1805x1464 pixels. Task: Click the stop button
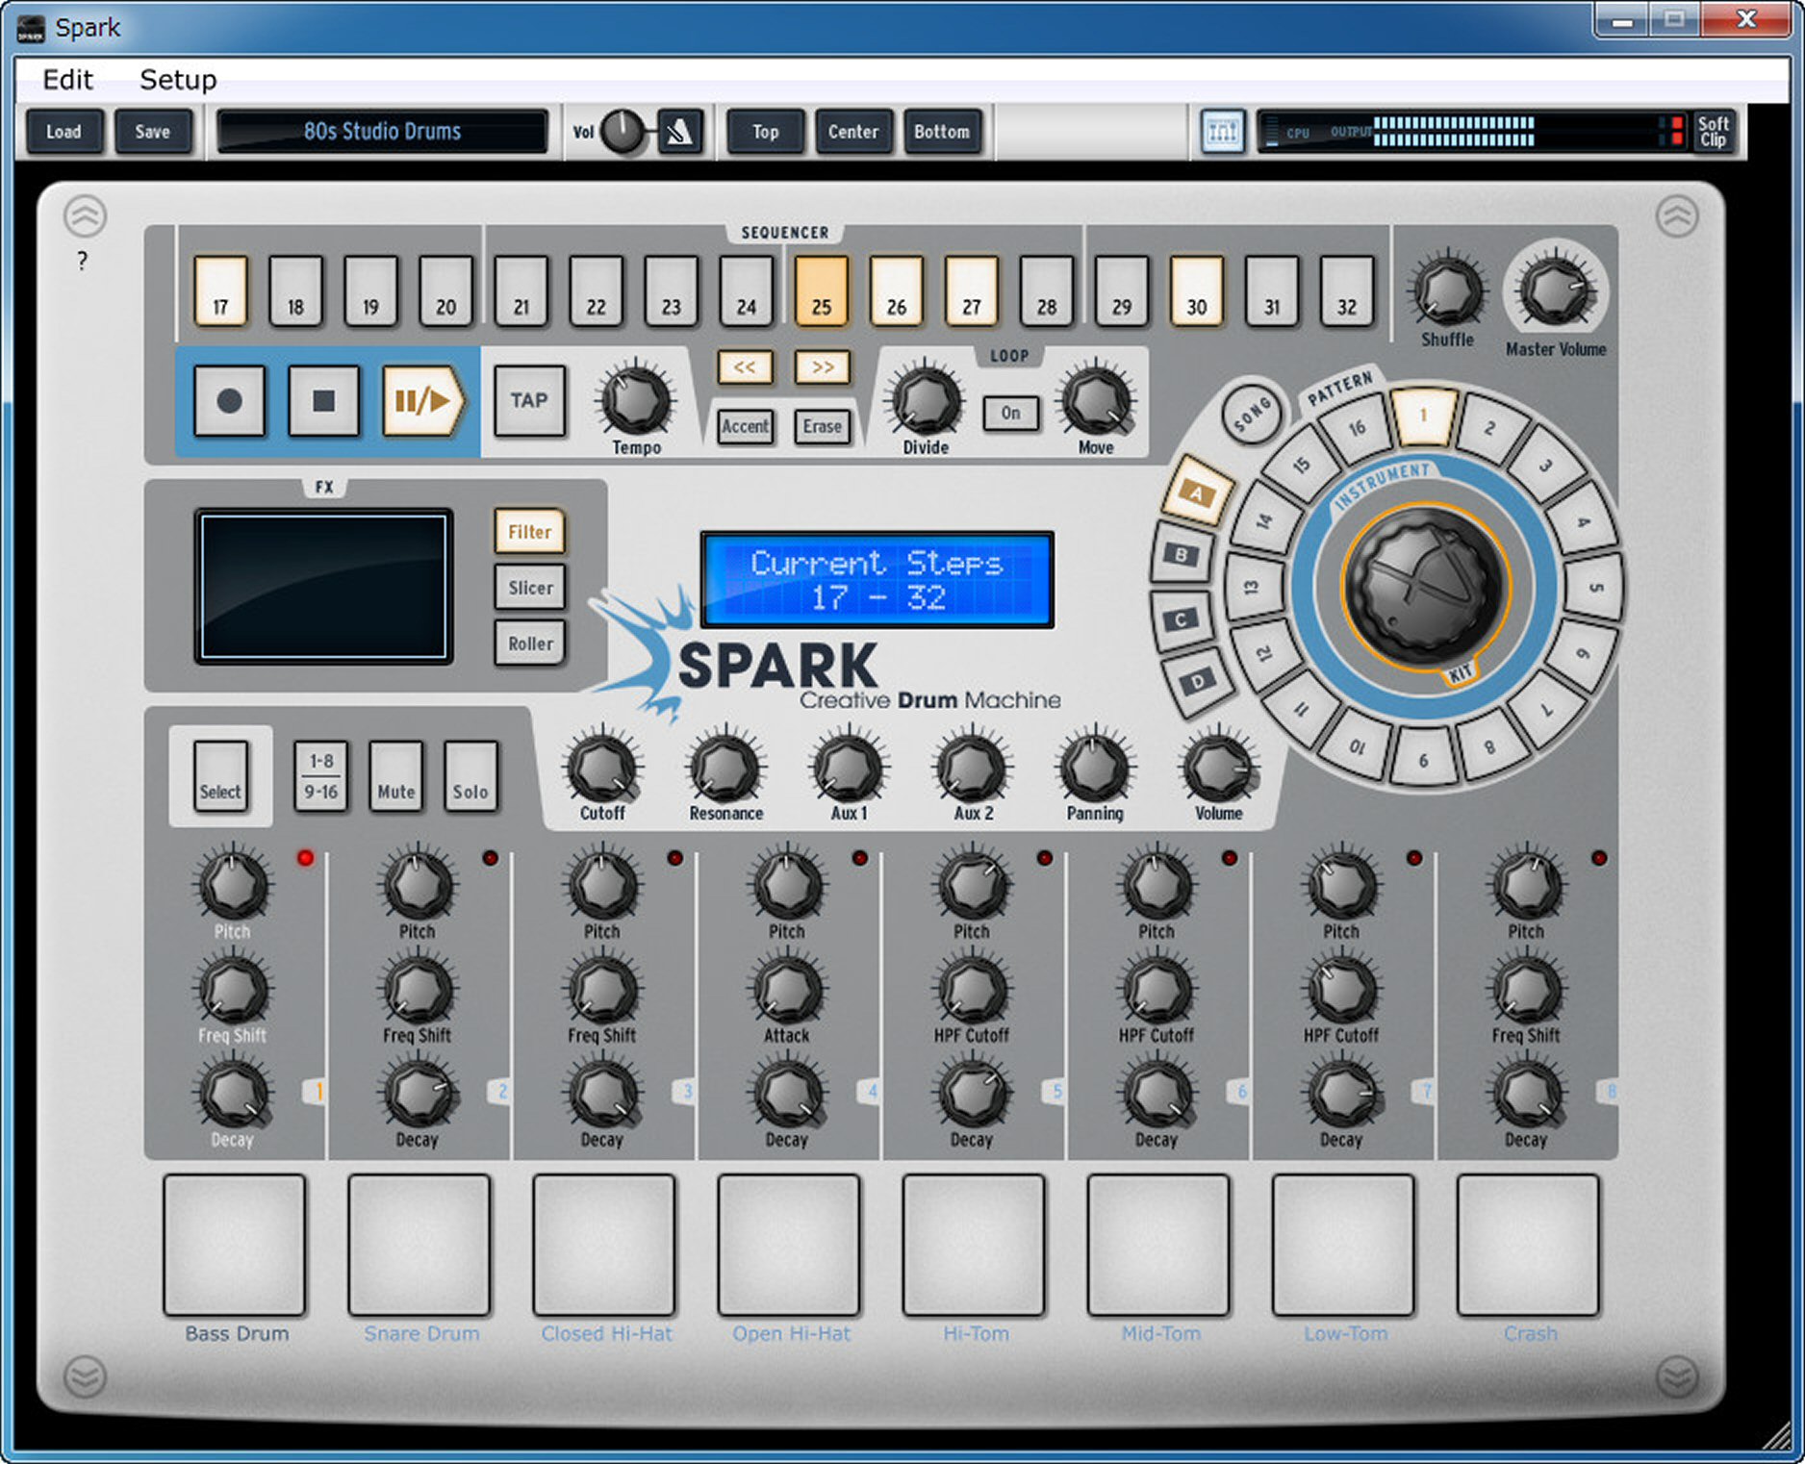click(324, 400)
